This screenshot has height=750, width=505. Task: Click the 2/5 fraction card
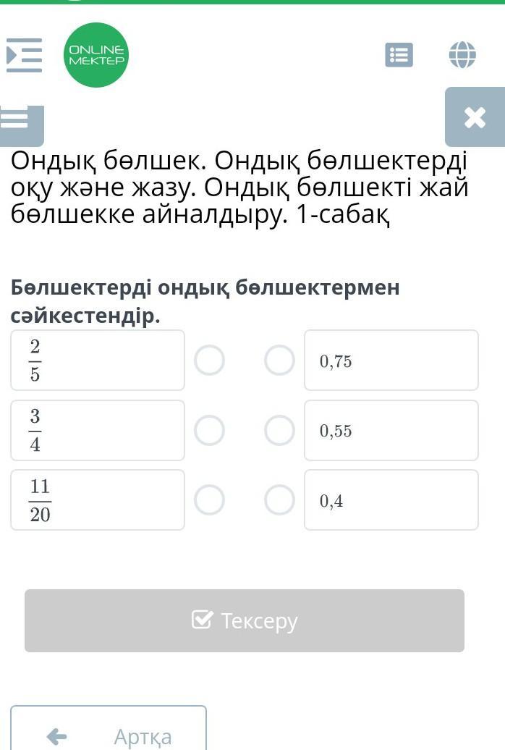[98, 360]
